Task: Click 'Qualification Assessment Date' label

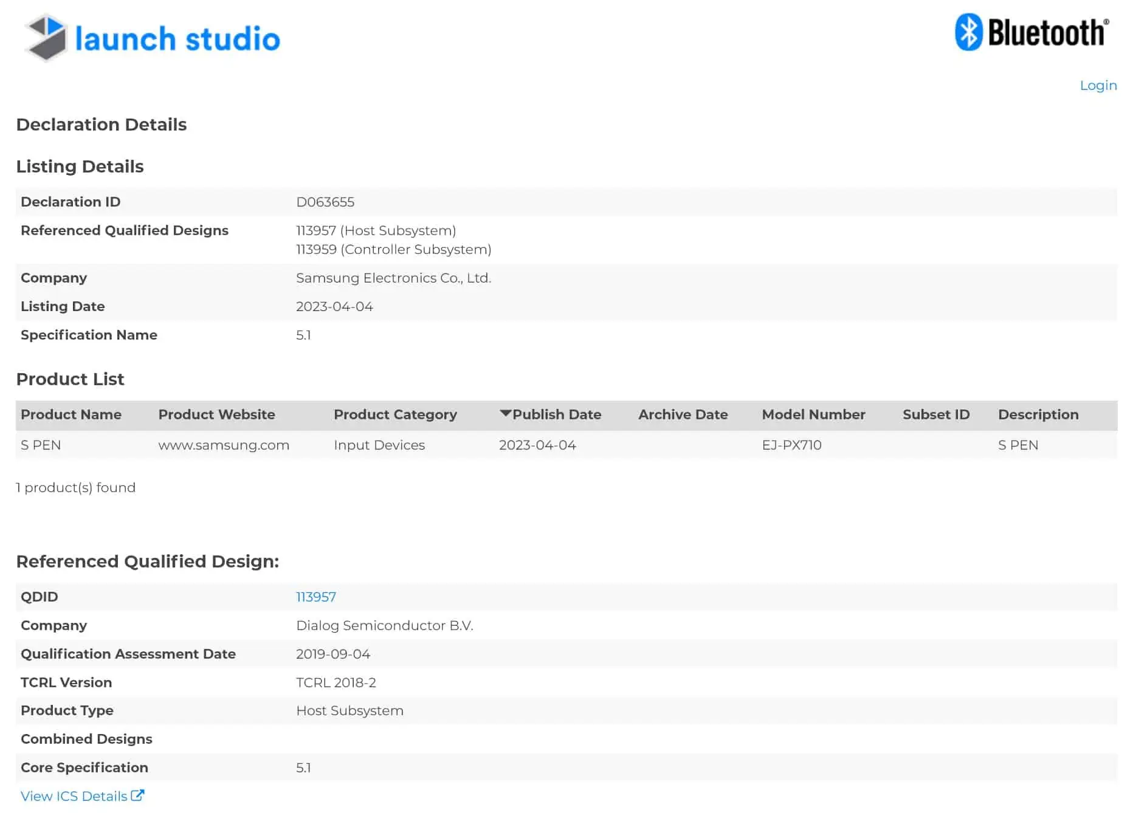Action: (128, 654)
